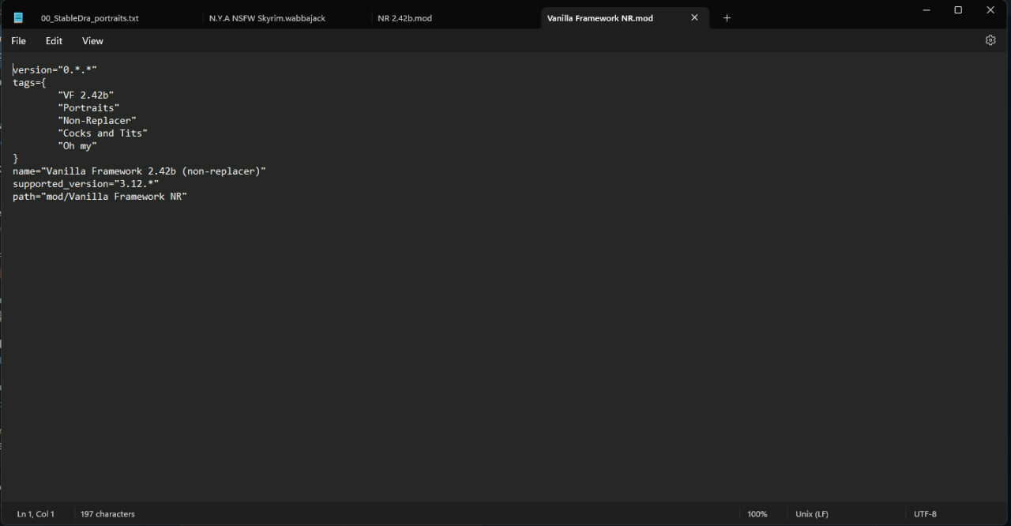This screenshot has height=526, width=1011.
Task: Minimize the Notepad window
Action: 925,10
